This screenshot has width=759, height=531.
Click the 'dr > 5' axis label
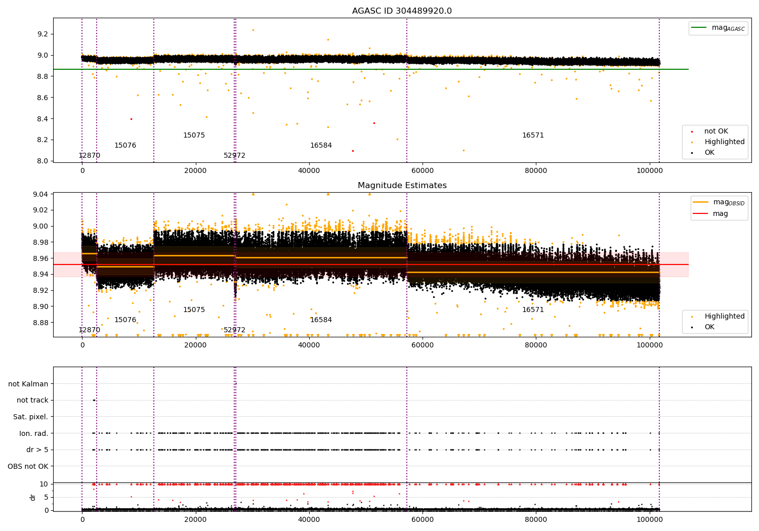(x=37, y=450)
